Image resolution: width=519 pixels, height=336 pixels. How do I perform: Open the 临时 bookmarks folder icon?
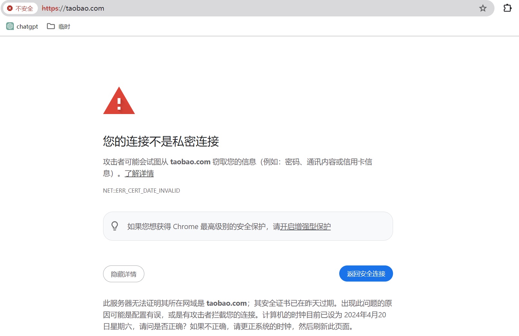51,26
